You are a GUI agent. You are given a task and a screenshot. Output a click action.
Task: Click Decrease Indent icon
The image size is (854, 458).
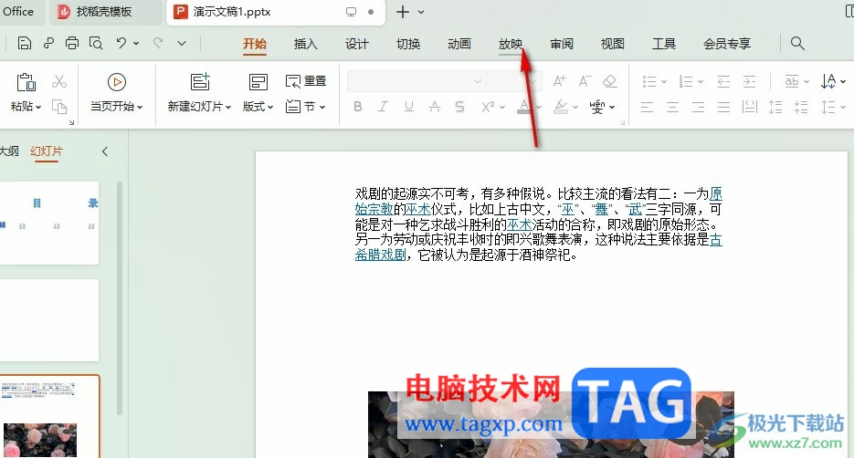723,81
